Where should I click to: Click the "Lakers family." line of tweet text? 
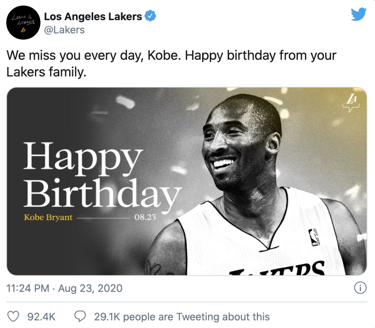click(46, 72)
